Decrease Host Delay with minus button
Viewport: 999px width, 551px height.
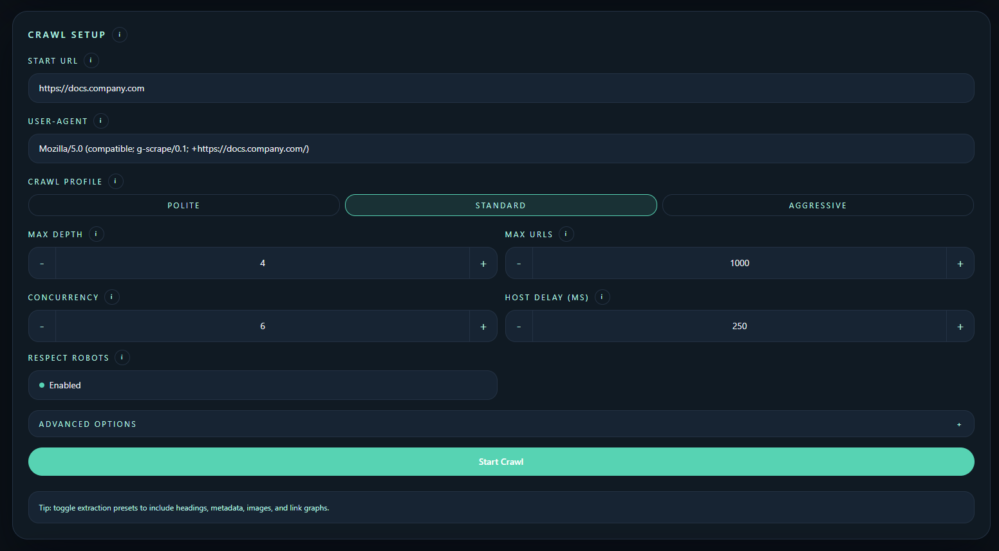coord(519,327)
